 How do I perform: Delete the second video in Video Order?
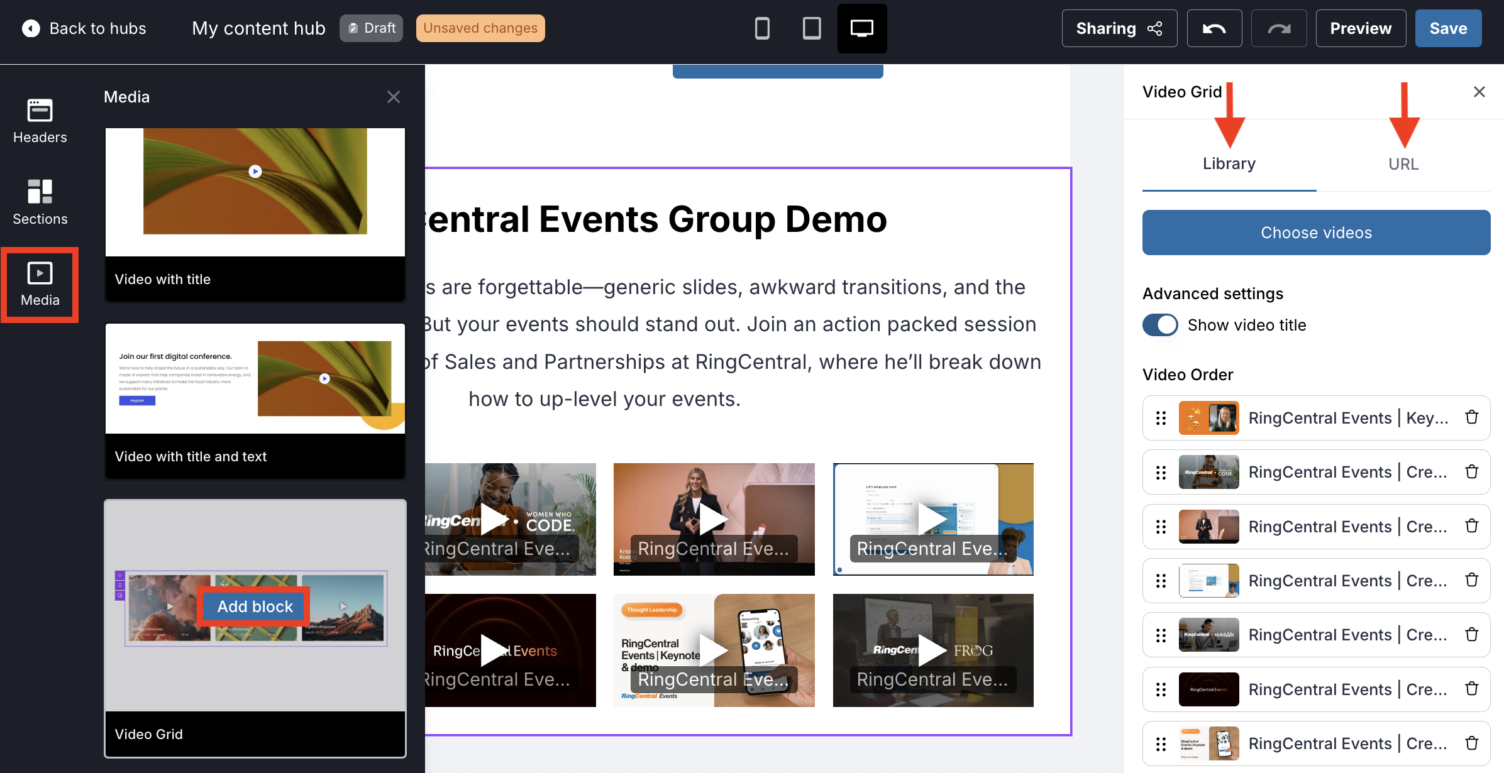click(x=1471, y=472)
